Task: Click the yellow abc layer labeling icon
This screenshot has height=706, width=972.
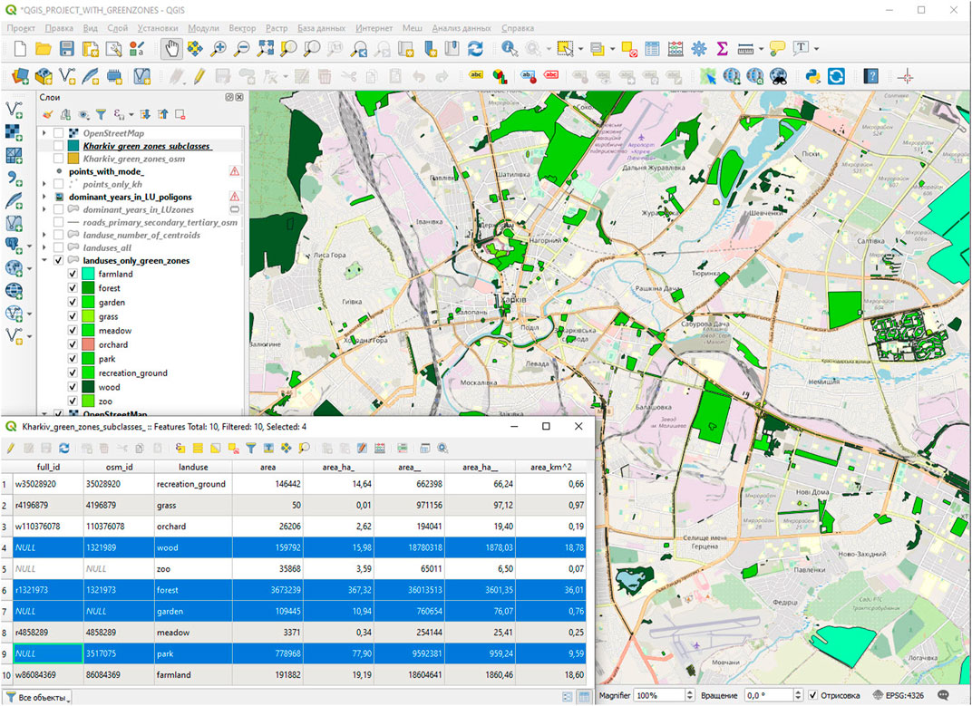Action: [476, 75]
